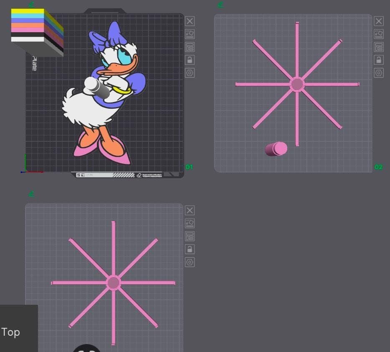Select the pink spoke hub on plate 02
This screenshot has width=390, height=352.
pos(297,84)
